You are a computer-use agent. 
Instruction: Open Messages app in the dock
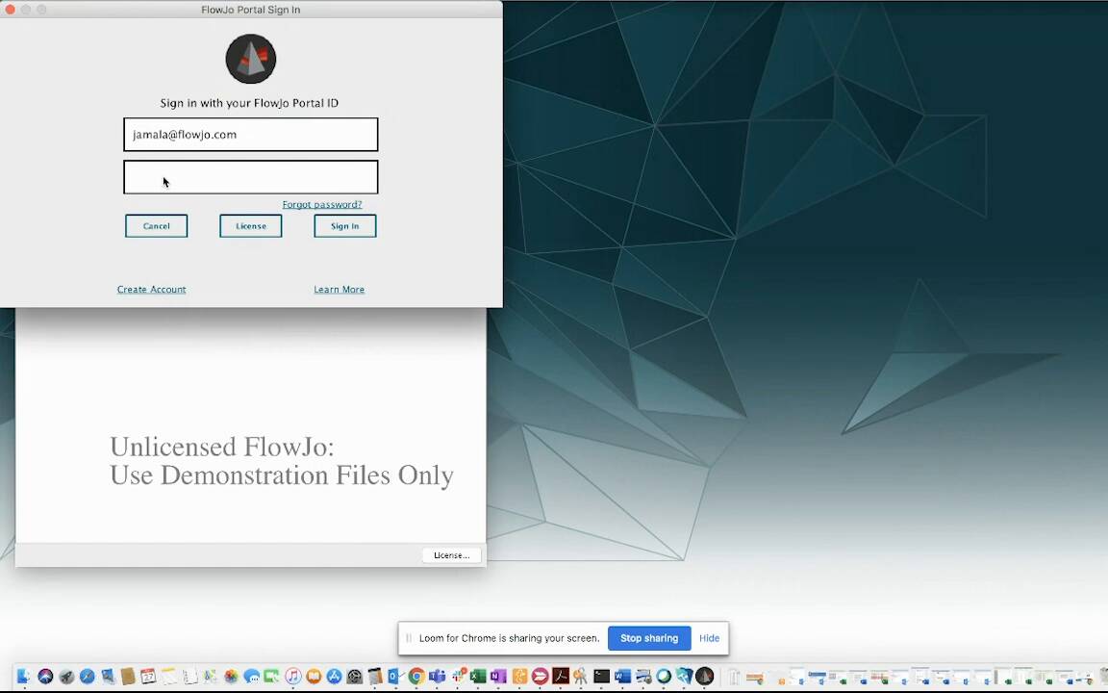[x=252, y=676]
